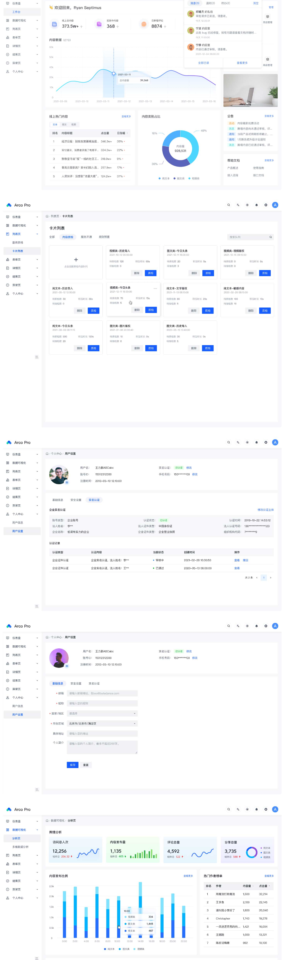
Task: Open the 所在区域 region selector
Action: click(102, 723)
